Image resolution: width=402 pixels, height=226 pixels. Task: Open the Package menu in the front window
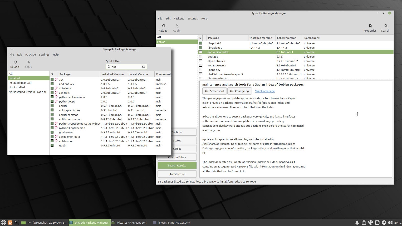(30, 54)
